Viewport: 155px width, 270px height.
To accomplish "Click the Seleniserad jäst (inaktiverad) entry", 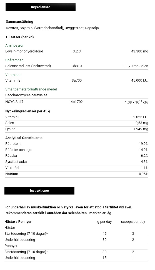I will tap(28, 66).
